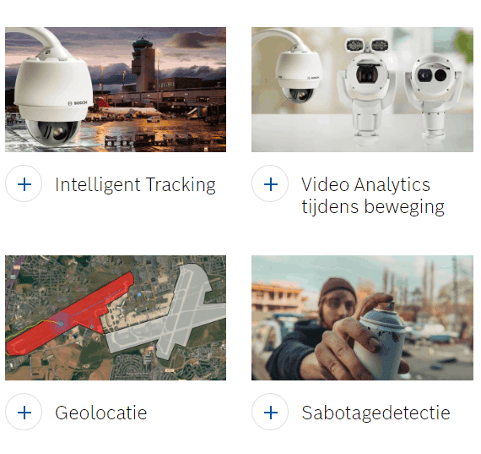Viewport: 481px width, 454px height.
Task: Open the Intelligent Tracking text label
Action: 135,185
